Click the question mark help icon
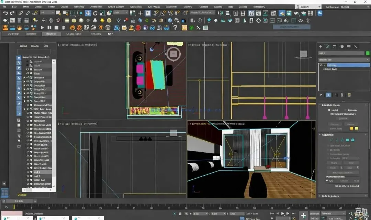This screenshot has width=371, height=220. (175, 28)
